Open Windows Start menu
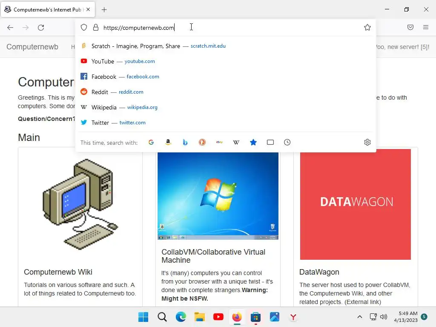This screenshot has height=327, width=436. tap(143, 317)
